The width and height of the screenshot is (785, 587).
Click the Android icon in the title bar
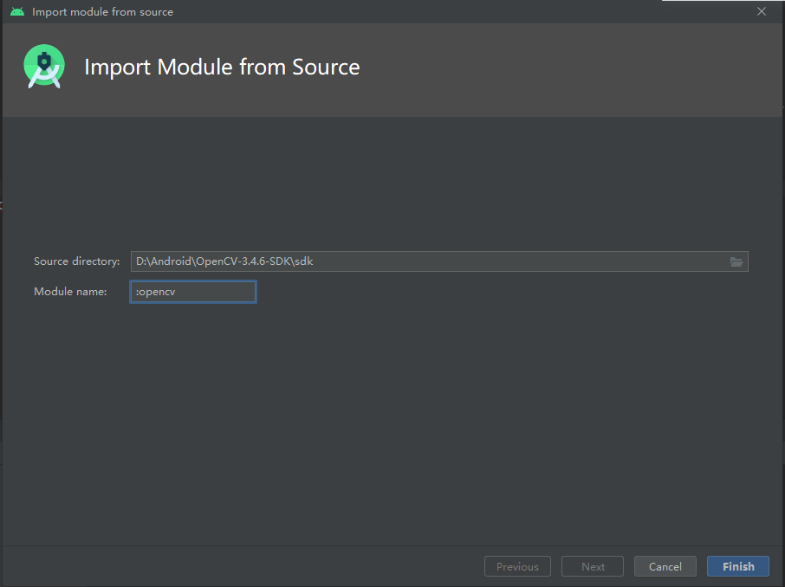click(17, 12)
